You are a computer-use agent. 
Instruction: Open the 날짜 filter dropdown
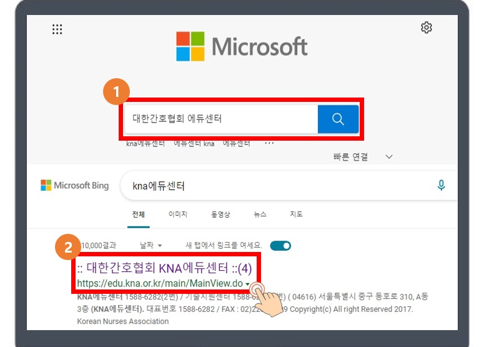tap(151, 246)
